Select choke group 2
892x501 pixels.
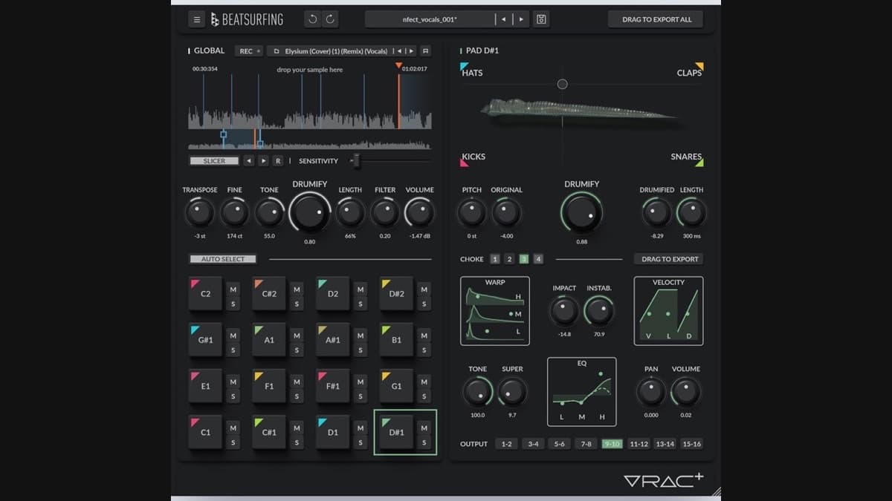tap(509, 259)
